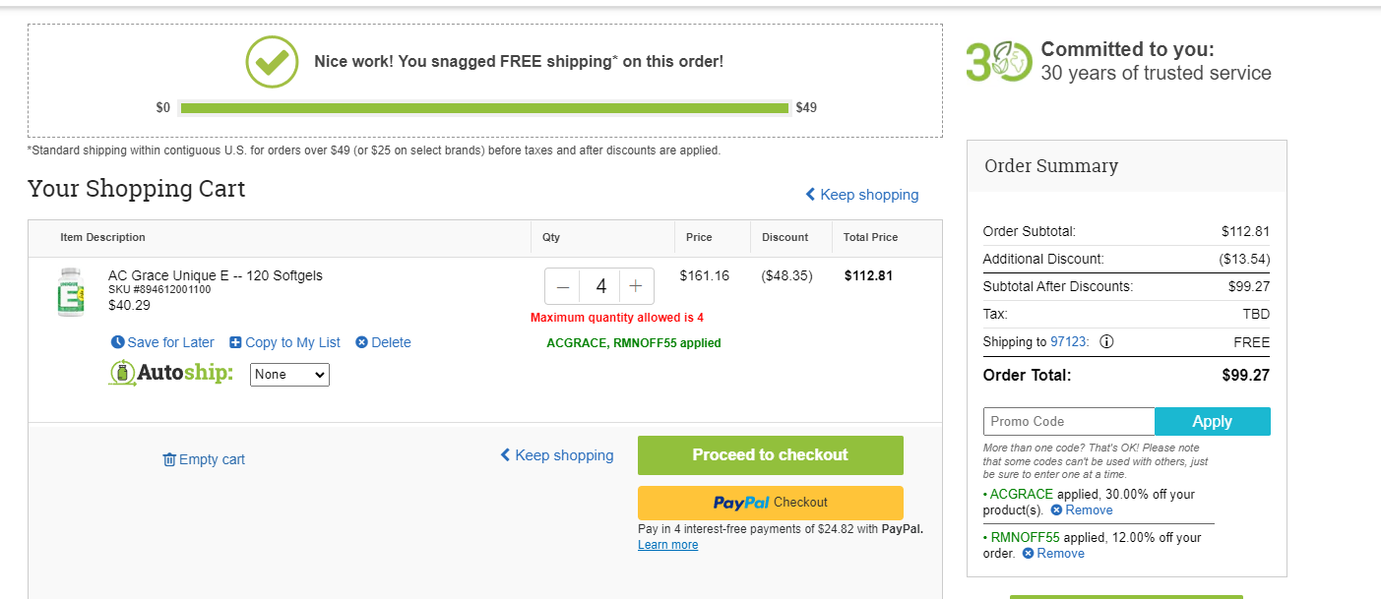Apply the promo code
This screenshot has width=1381, height=599.
1213,421
